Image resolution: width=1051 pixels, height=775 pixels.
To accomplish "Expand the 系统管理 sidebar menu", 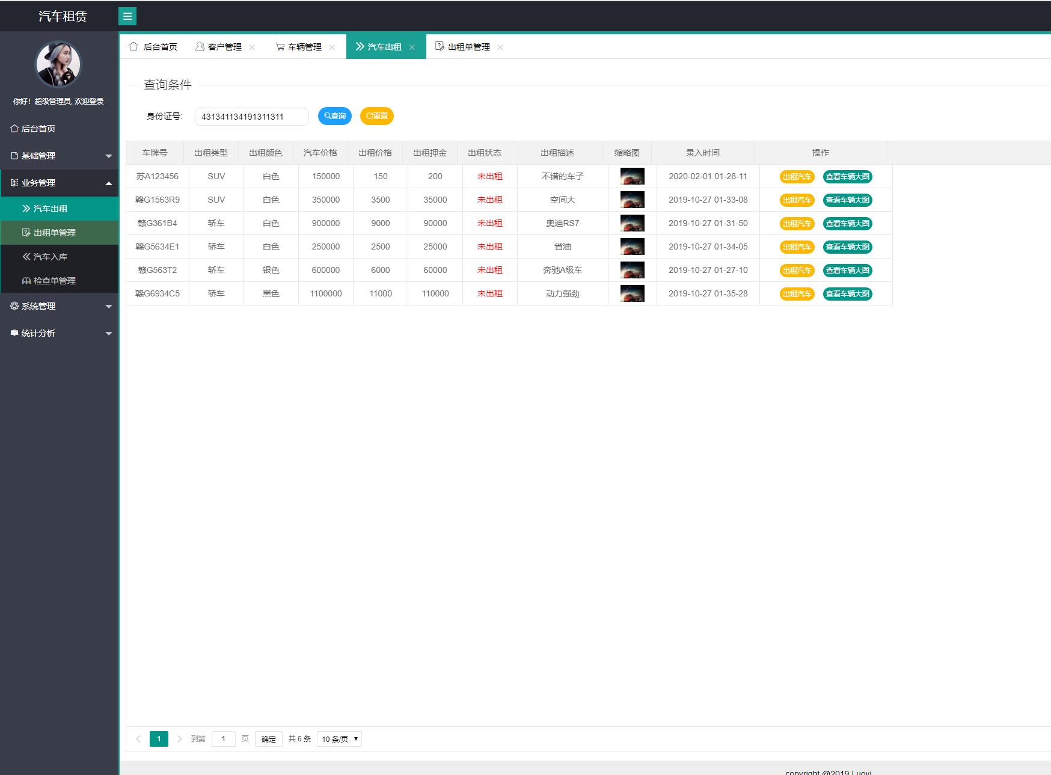I will [x=59, y=306].
